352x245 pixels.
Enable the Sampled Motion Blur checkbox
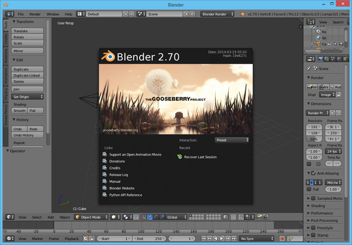pos(313,198)
